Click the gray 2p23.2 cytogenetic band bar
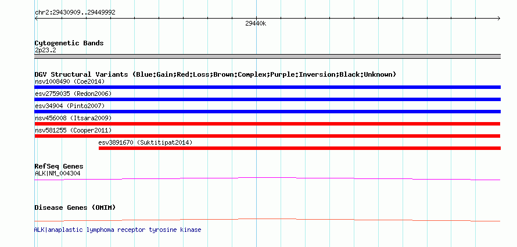This screenshot has height=247, width=517. 267,56
